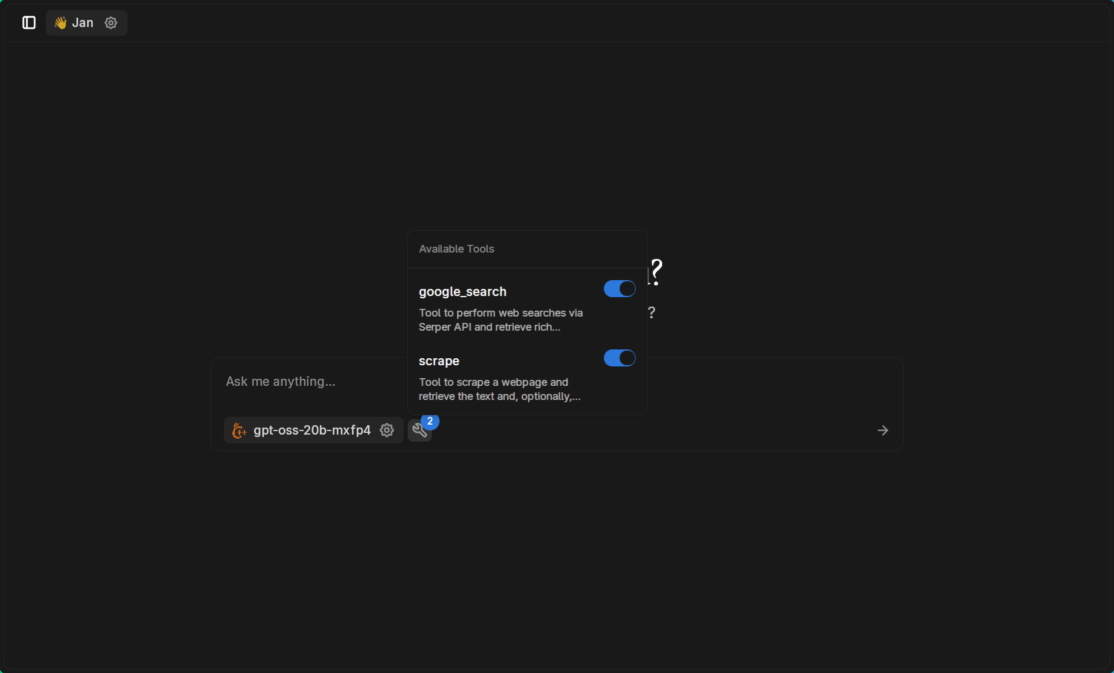This screenshot has height=673, width=1114.
Task: Click the Jan title in the header
Action: pos(83,22)
